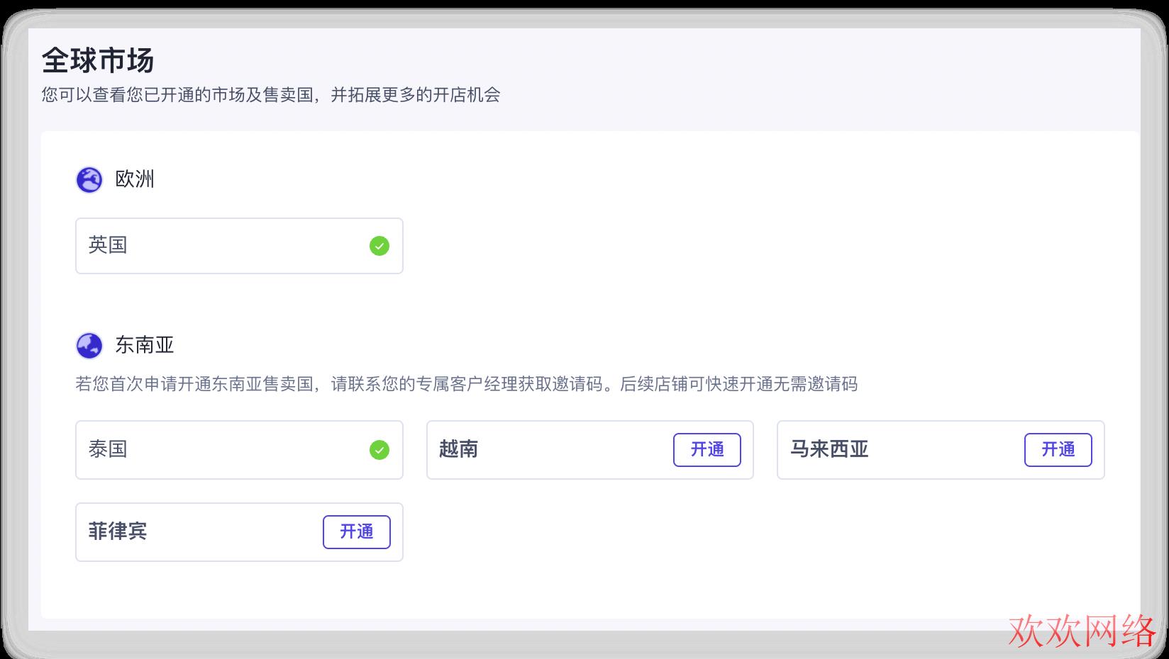Screen dimensions: 1169x659
Task: Click the 全球市场 page title
Action: [98, 61]
